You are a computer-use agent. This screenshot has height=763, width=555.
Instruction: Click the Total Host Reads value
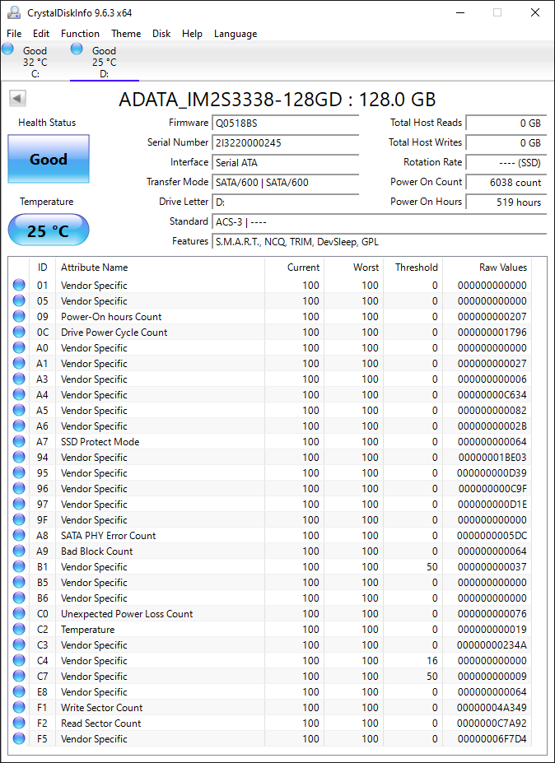click(506, 123)
